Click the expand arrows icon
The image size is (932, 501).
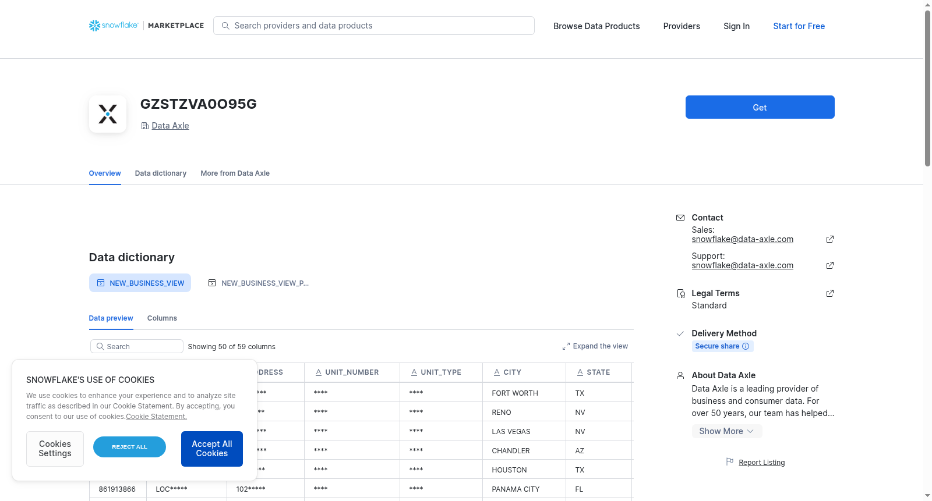point(566,346)
